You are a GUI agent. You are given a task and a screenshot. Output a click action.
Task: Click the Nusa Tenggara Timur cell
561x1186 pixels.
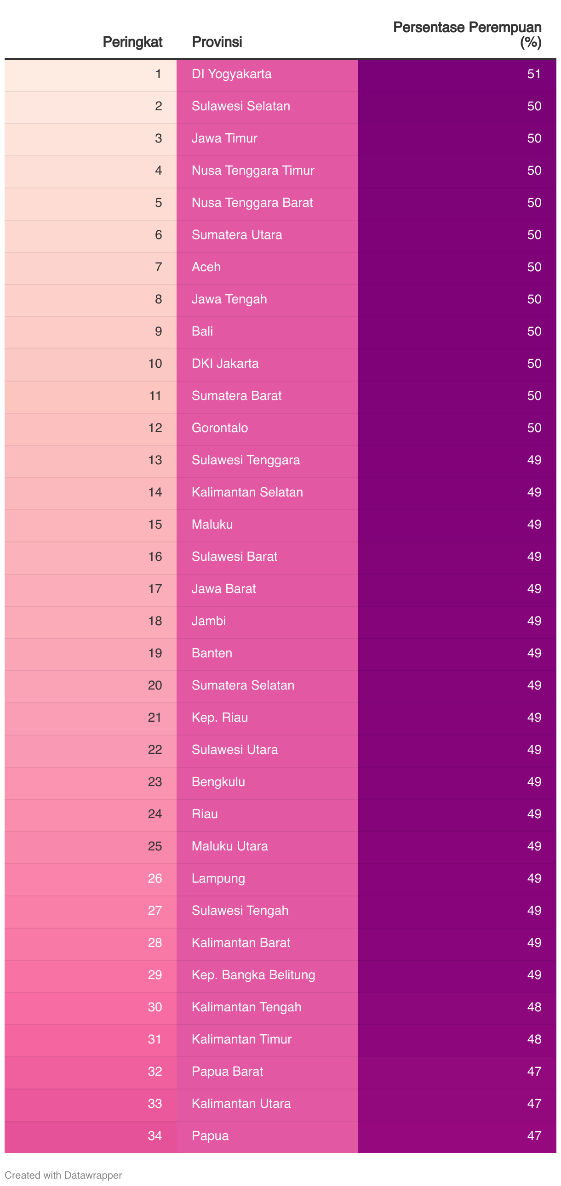[267, 171]
